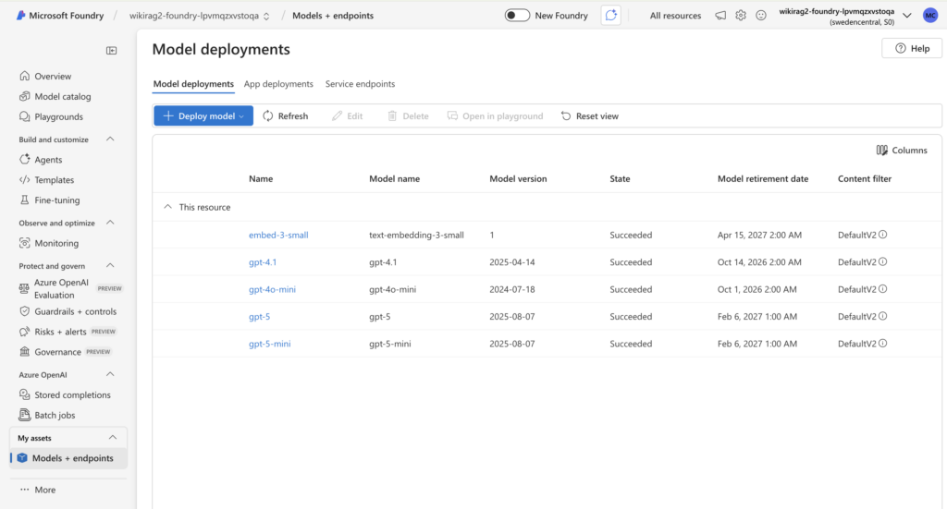Screen dimensions: 947x509
Task: Click the Models + endpoints cube icon
Action: click(22, 458)
